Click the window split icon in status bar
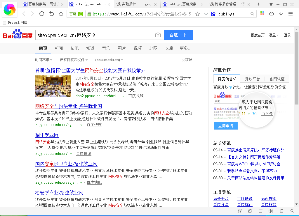The height and width of the screenshot is (216, 299). click(x=281, y=211)
